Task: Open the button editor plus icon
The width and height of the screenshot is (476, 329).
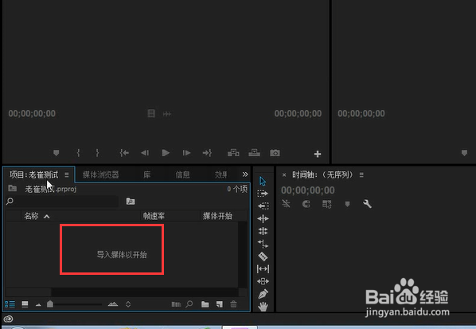Action: 318,154
